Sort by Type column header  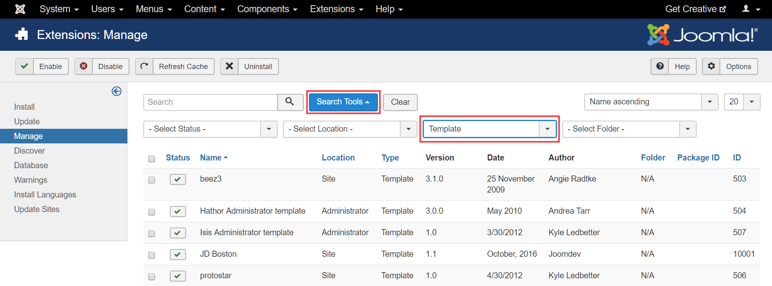pyautogui.click(x=390, y=158)
